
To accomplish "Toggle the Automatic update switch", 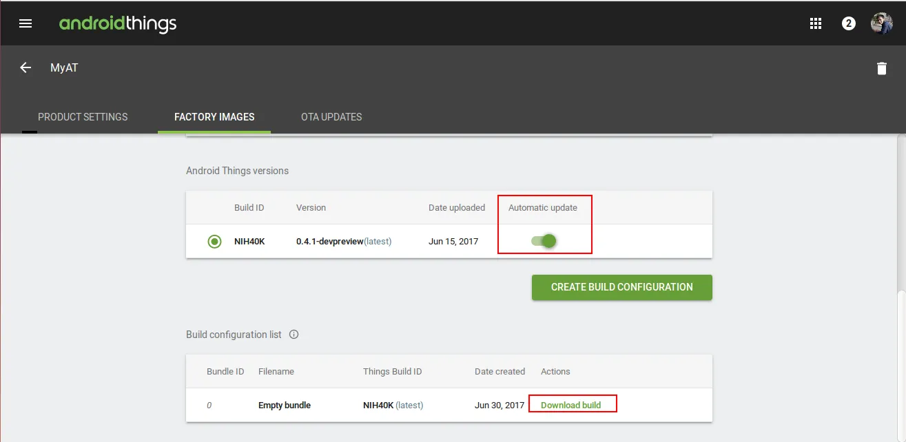I will click(x=544, y=241).
